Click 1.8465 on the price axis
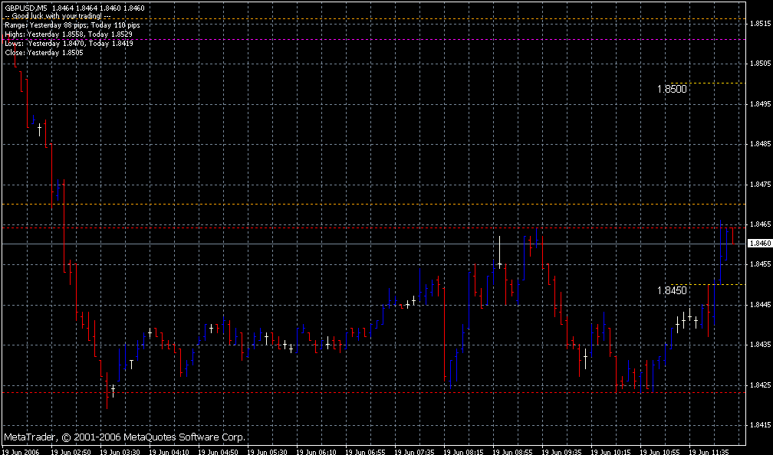The image size is (773, 455). pyautogui.click(x=760, y=224)
